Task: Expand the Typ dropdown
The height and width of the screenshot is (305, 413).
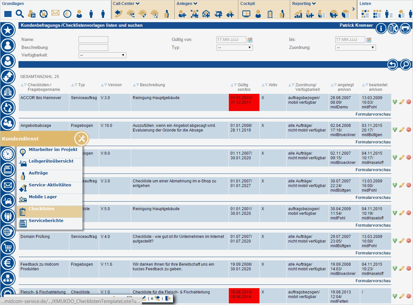Action: (234, 47)
